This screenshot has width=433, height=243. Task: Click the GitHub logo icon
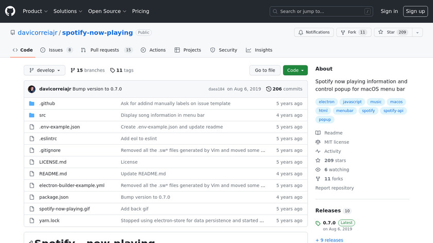pos(10,11)
